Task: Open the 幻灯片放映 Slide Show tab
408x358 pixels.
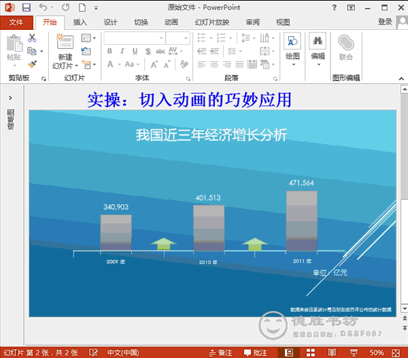Action: point(212,22)
